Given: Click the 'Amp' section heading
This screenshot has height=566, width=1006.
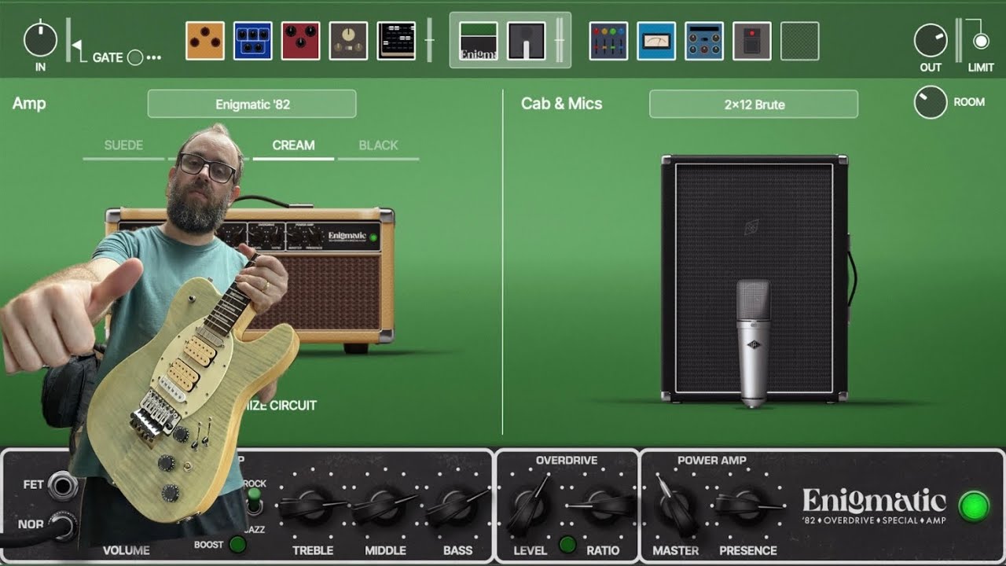Looking at the screenshot, I should click(x=29, y=104).
